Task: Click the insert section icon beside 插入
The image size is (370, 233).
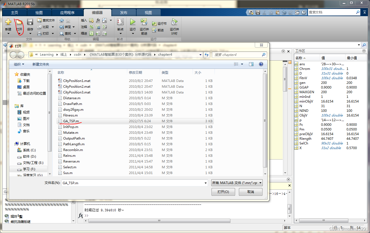Action: (91, 20)
